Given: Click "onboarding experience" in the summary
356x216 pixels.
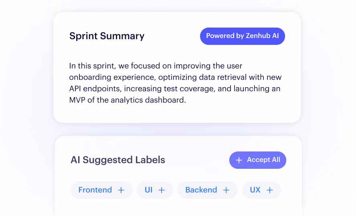Looking at the screenshot, I should pos(112,78).
